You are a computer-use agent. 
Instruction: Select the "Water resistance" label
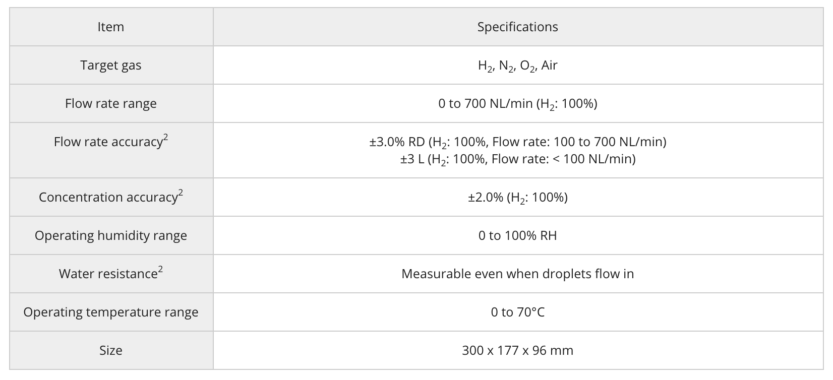(x=108, y=274)
